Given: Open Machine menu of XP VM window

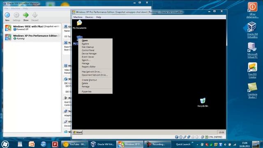Looking at the screenshot, I should point(78,17).
